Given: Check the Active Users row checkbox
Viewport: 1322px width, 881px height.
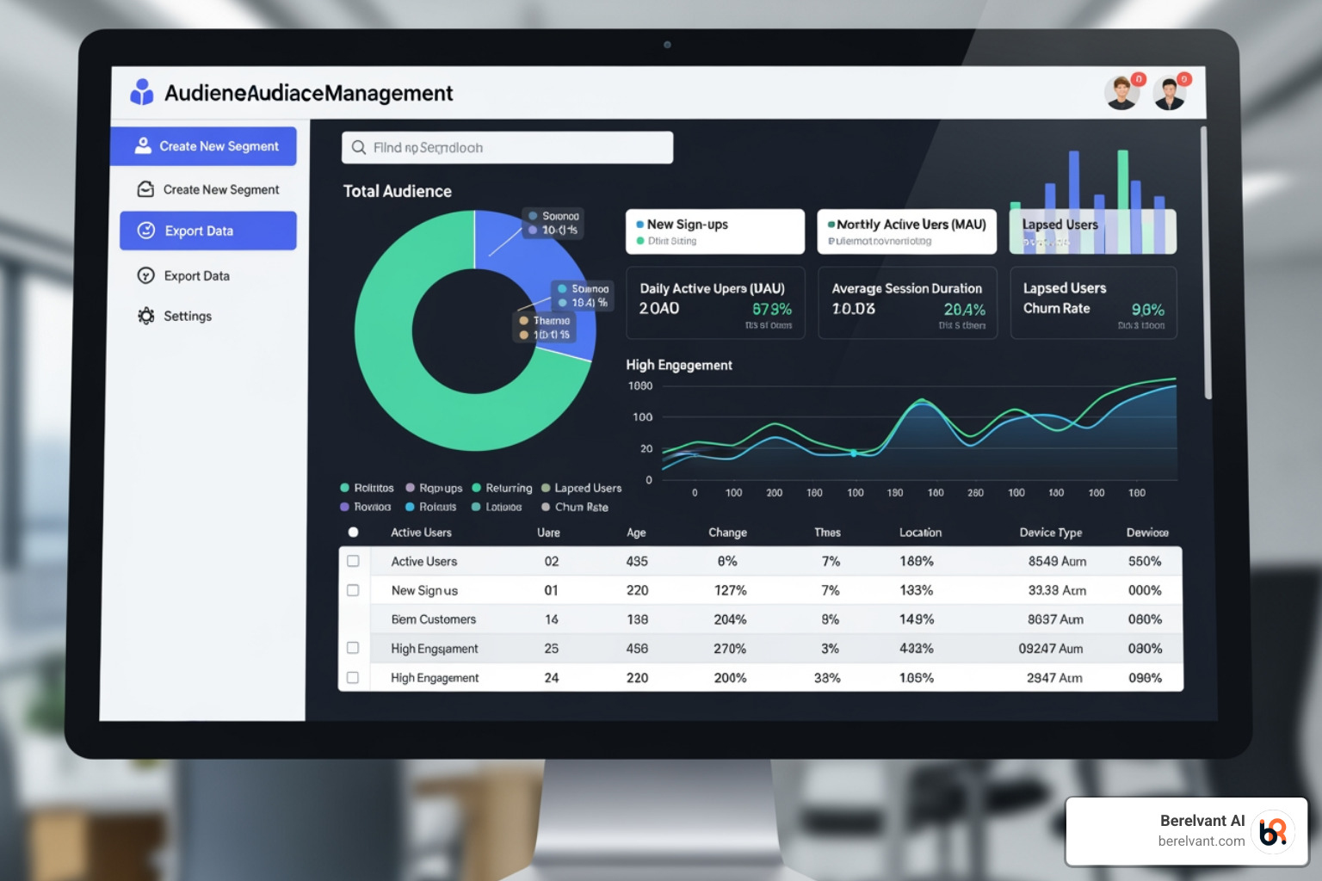Looking at the screenshot, I should click(x=353, y=561).
